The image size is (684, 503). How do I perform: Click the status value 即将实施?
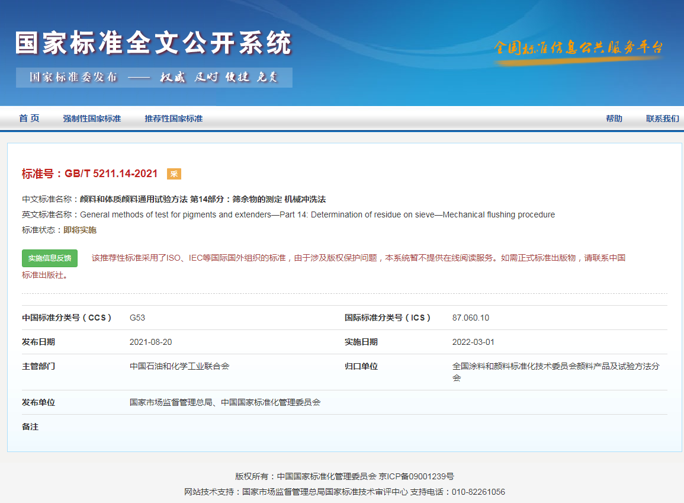[80, 230]
